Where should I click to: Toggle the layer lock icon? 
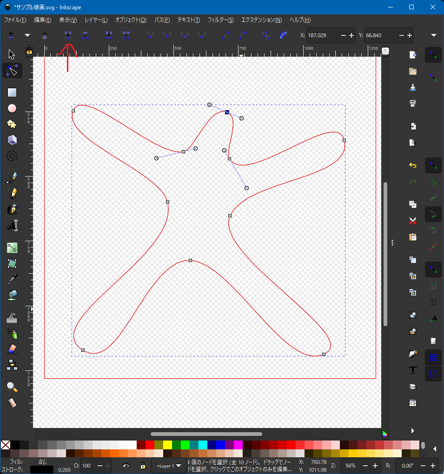click(143, 465)
